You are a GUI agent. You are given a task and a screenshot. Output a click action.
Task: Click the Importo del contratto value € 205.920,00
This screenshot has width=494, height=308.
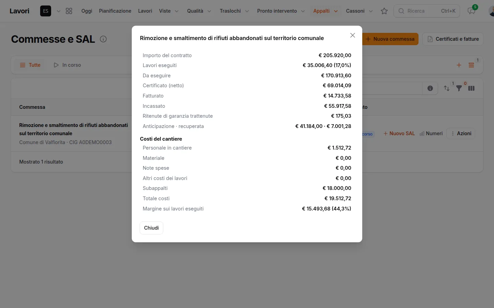335,55
